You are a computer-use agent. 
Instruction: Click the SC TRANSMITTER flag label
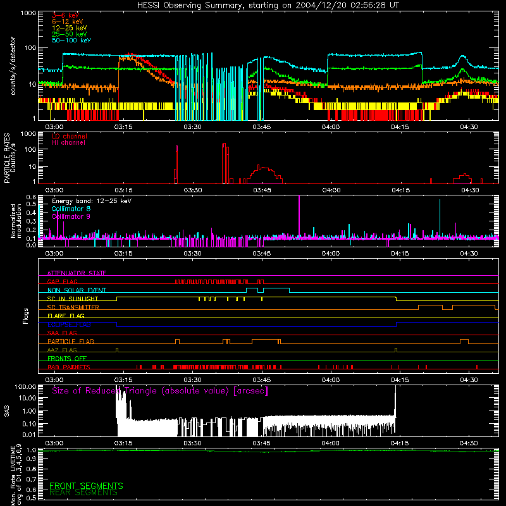(73, 307)
